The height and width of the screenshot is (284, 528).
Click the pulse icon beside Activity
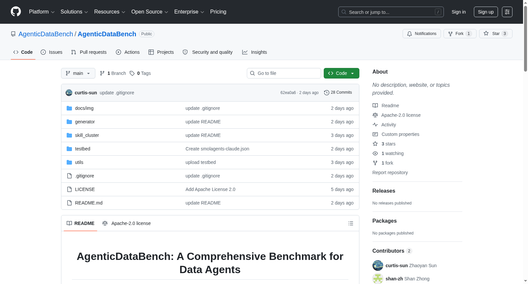pos(375,125)
